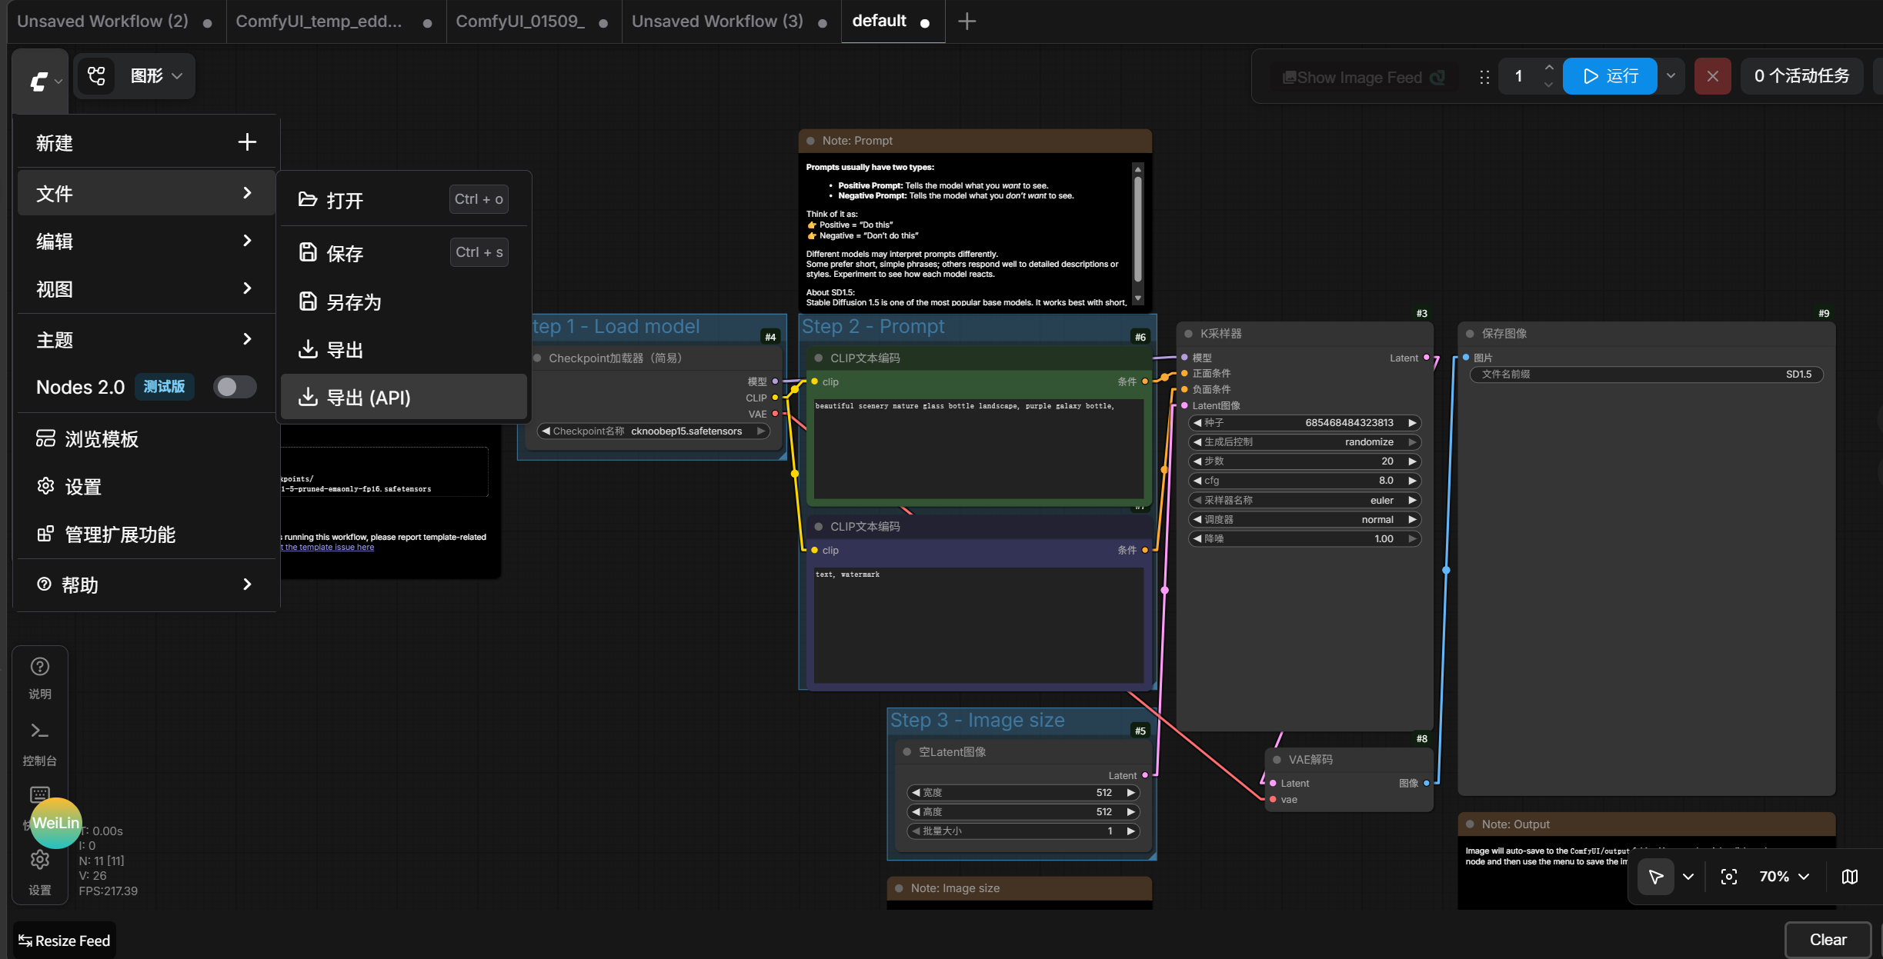Viewport: 1883px width, 959px height.
Task: Expand the run button options arrow
Action: [x=1671, y=76]
